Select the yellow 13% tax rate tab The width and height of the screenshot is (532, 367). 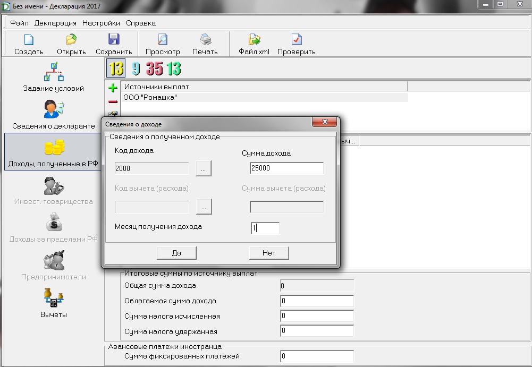[x=116, y=69]
